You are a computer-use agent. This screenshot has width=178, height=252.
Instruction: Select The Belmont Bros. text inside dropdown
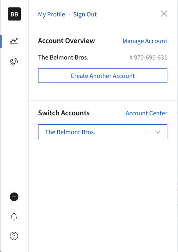click(x=70, y=132)
